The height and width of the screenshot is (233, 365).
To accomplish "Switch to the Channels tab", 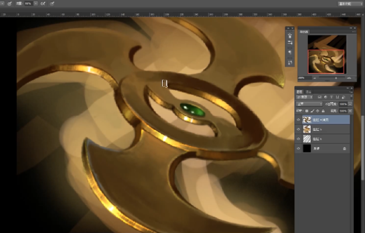I will pos(308,92).
